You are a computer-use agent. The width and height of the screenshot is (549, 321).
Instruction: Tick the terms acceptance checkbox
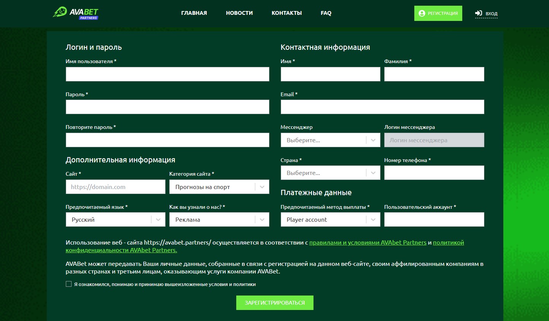click(69, 284)
